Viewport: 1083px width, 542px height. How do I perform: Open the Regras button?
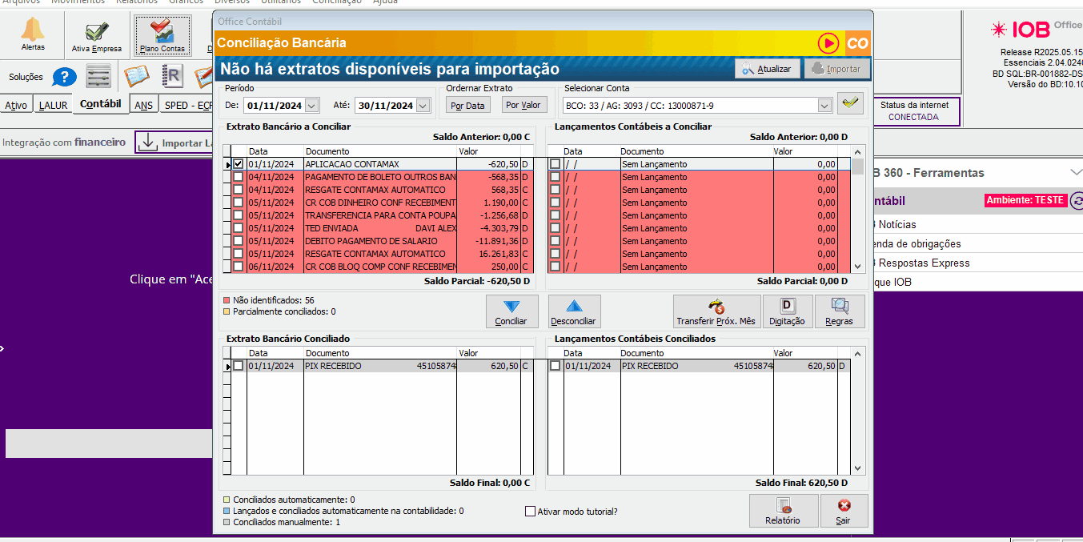click(840, 311)
